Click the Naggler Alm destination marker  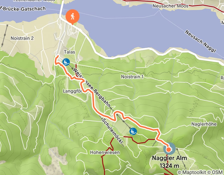tap(169, 149)
